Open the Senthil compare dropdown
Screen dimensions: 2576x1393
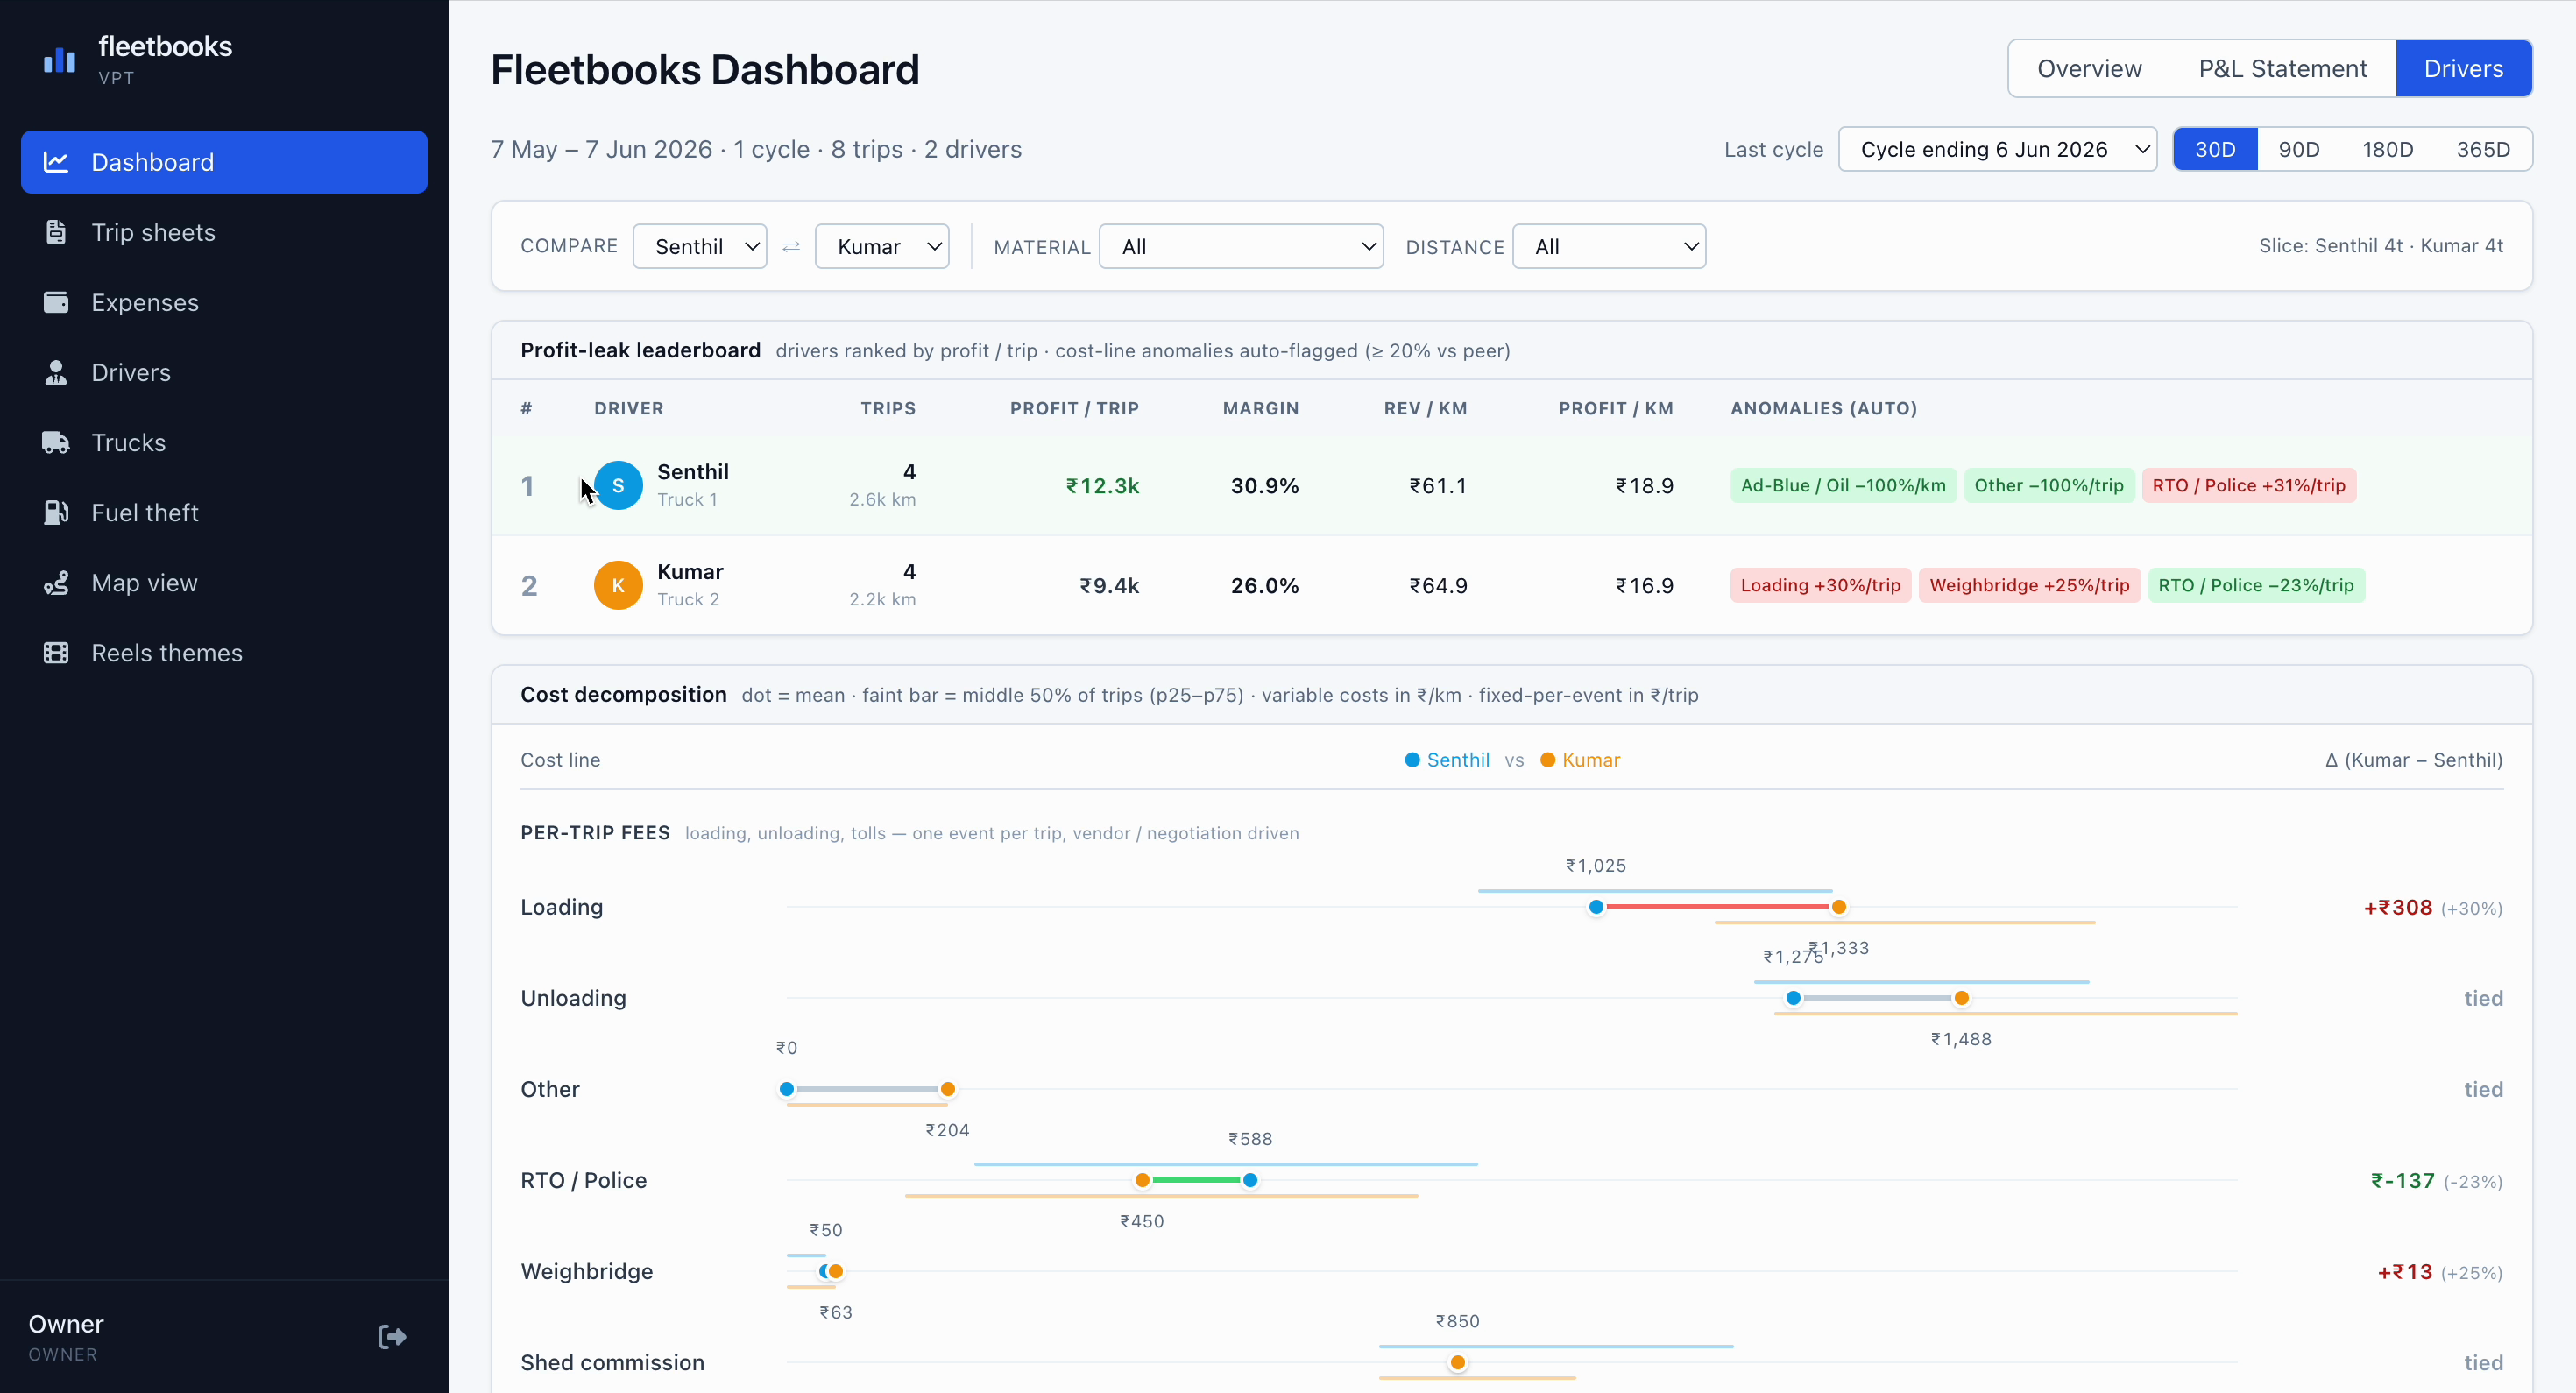point(700,246)
